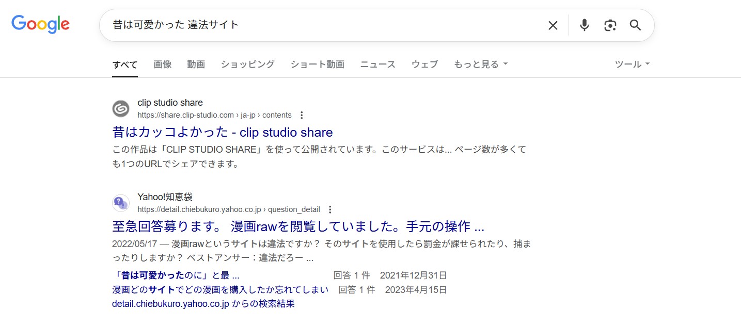The width and height of the screenshot is (741, 326).
Task: Open the three-dot menu on the Yahoo!知恵袋 result
Action: pyautogui.click(x=329, y=209)
